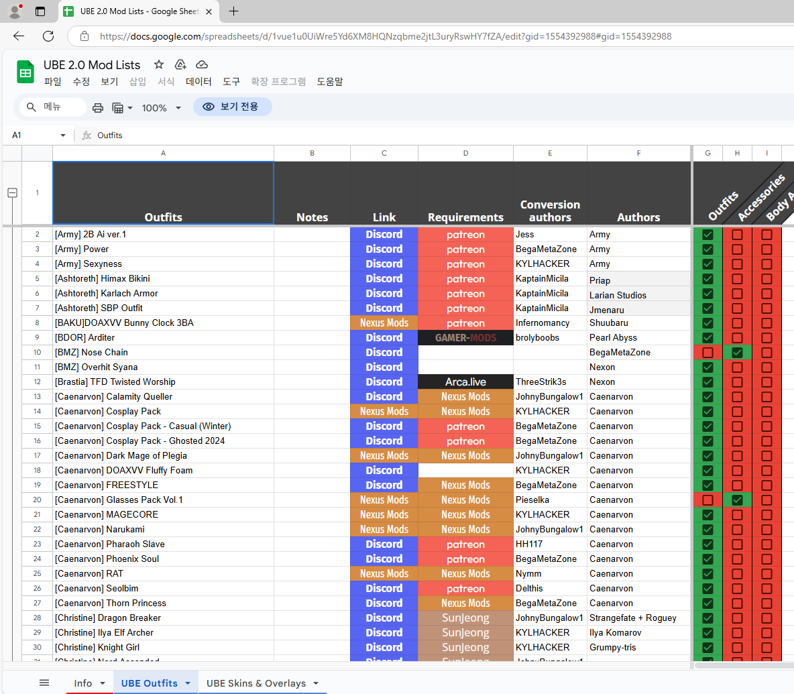Select the 'ThreeStrik3s' conversion author cell
The height and width of the screenshot is (694, 794).
(550, 382)
